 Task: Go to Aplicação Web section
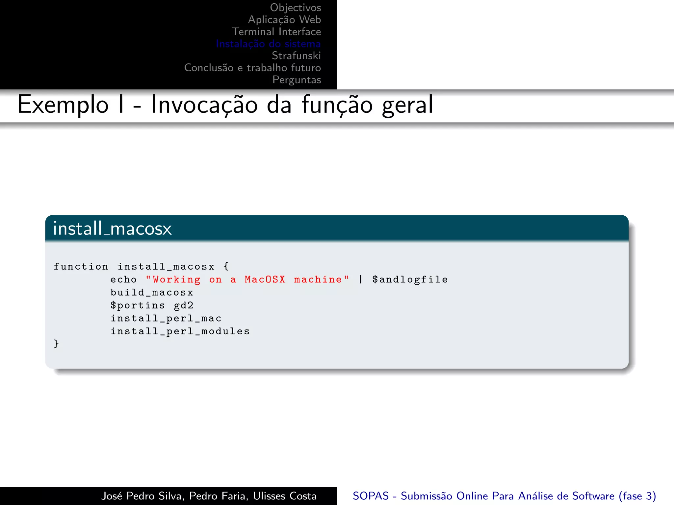coord(284,20)
